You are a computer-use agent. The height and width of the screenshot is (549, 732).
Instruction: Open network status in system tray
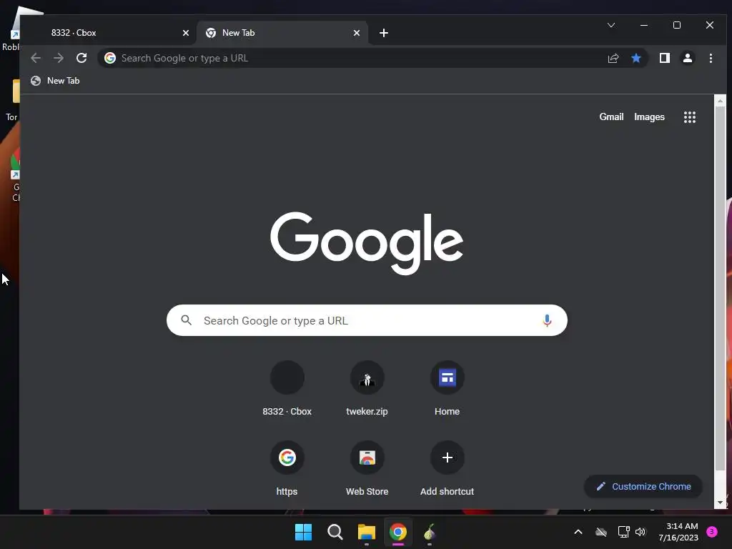click(623, 532)
